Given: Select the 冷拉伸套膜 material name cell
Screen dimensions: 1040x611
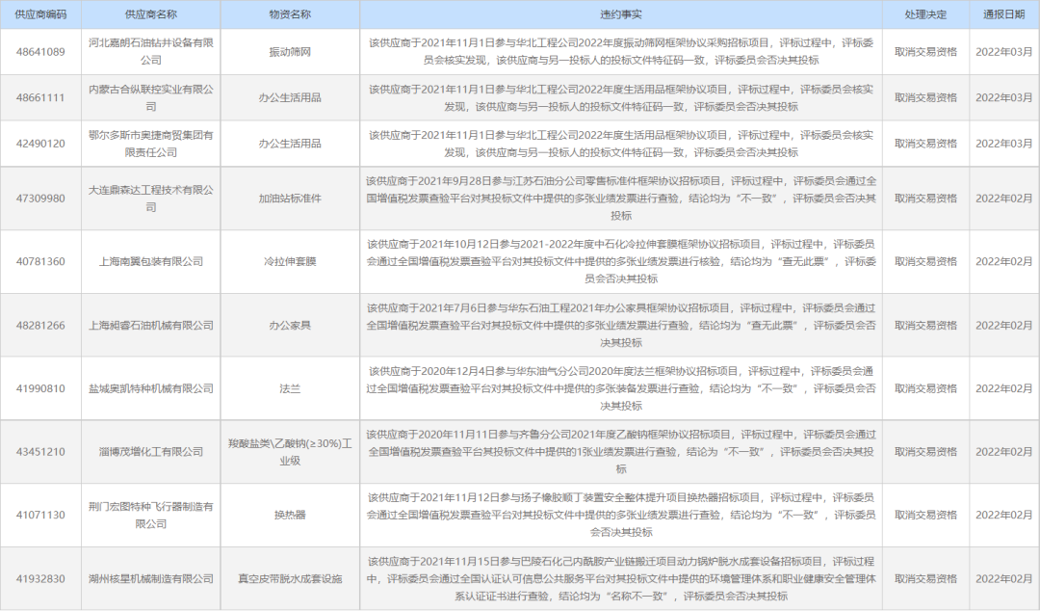Looking at the screenshot, I should [289, 260].
